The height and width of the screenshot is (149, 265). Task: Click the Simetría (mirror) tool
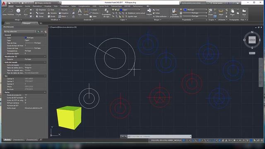[x=52, y=13]
